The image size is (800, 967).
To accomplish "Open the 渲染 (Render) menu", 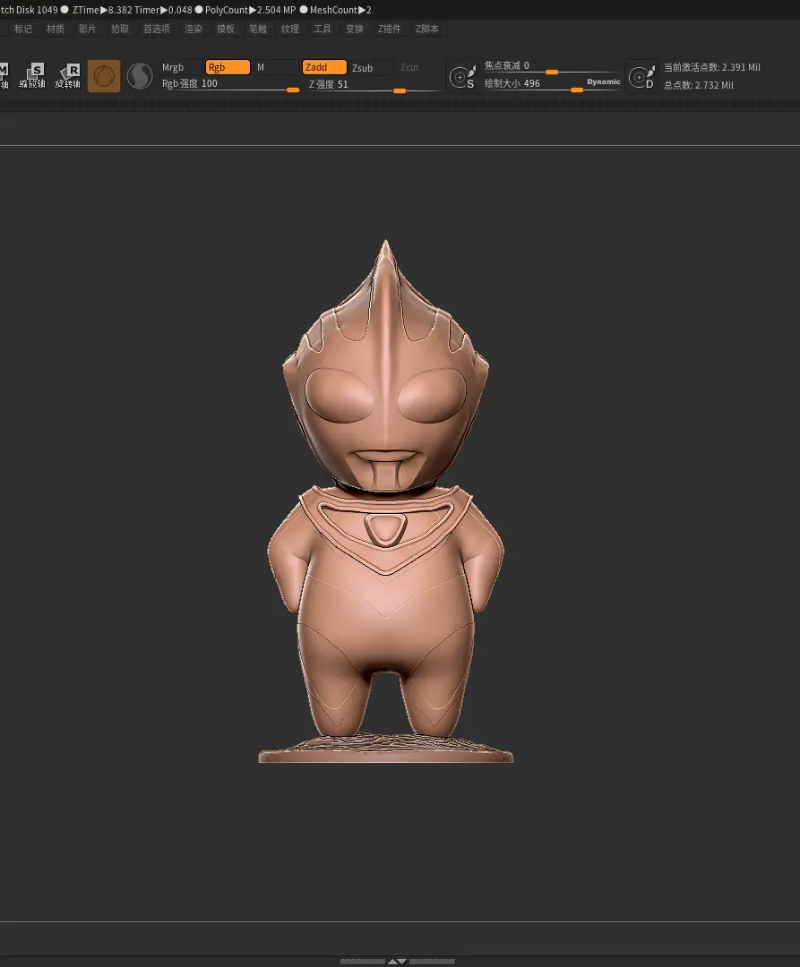I will [194, 29].
